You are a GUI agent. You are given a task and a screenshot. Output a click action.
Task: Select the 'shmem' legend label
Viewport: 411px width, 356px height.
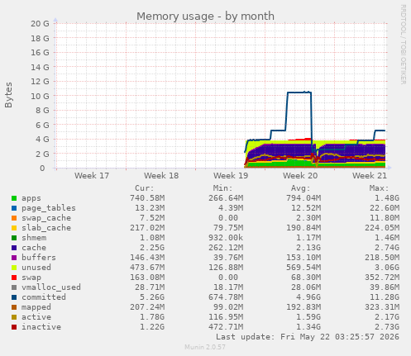click(34, 238)
